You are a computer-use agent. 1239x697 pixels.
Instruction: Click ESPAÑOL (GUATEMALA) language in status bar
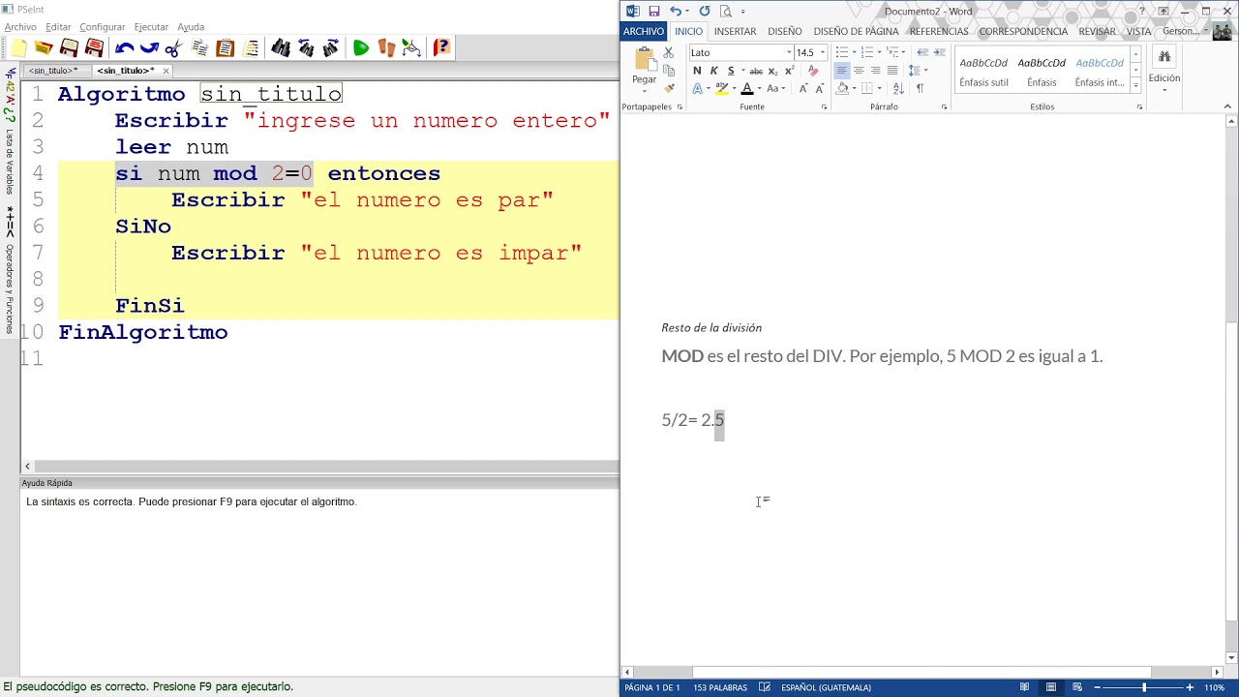[x=826, y=687]
